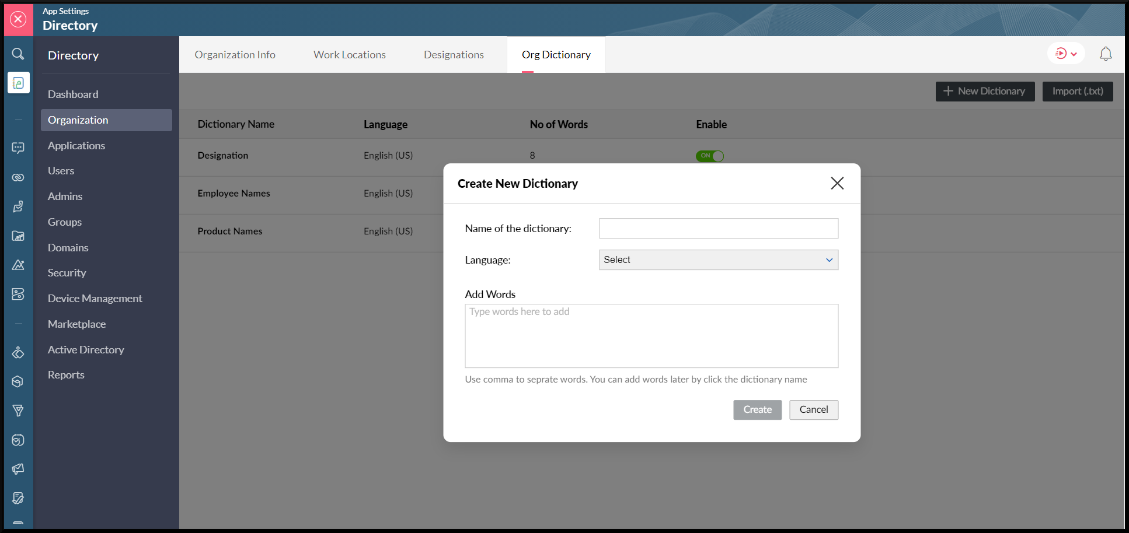The image size is (1129, 533).
Task: Close the Create New Dictionary dialog
Action: [x=837, y=183]
